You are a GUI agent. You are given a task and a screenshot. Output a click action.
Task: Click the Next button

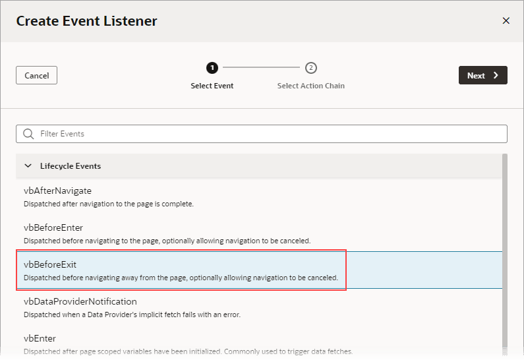click(483, 75)
